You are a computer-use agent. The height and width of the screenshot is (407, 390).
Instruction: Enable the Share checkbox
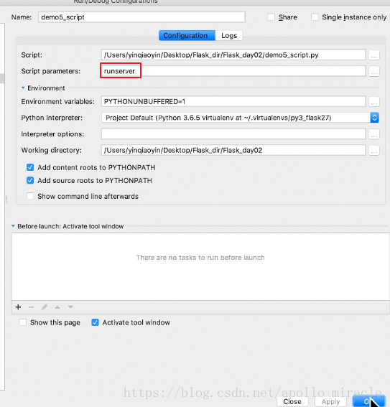point(271,17)
